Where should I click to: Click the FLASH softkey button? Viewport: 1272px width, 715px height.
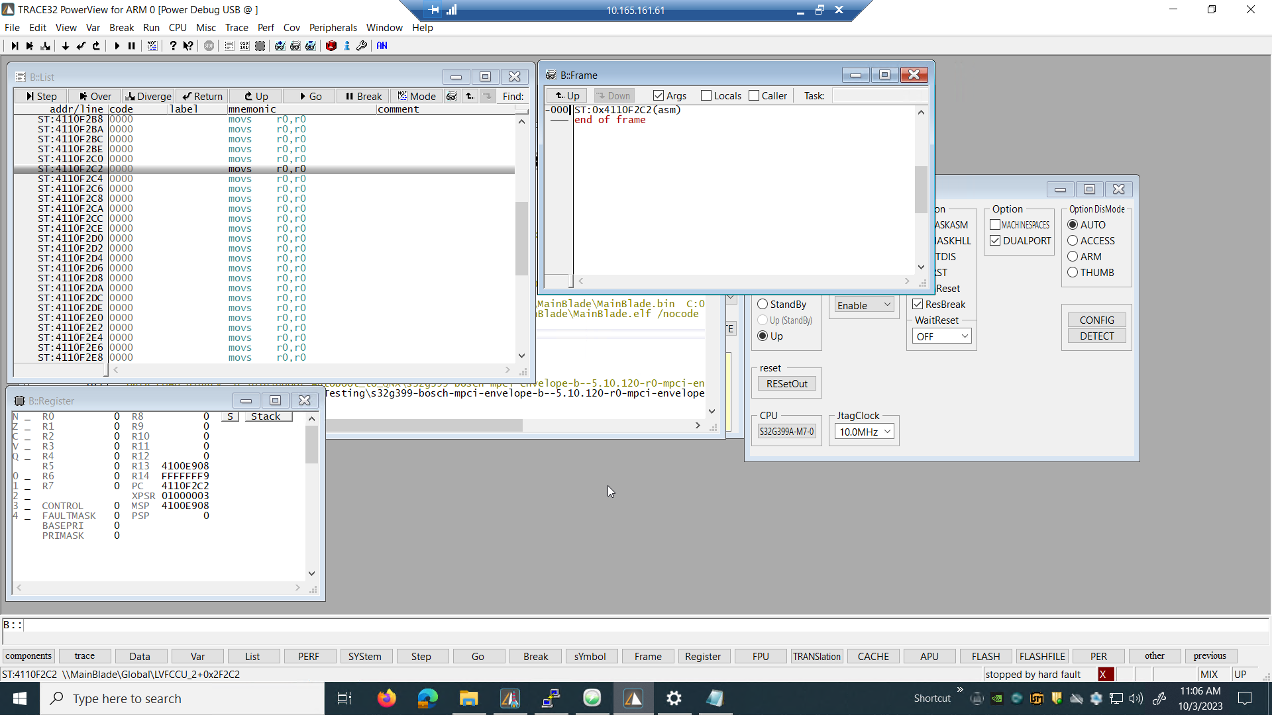(x=985, y=656)
